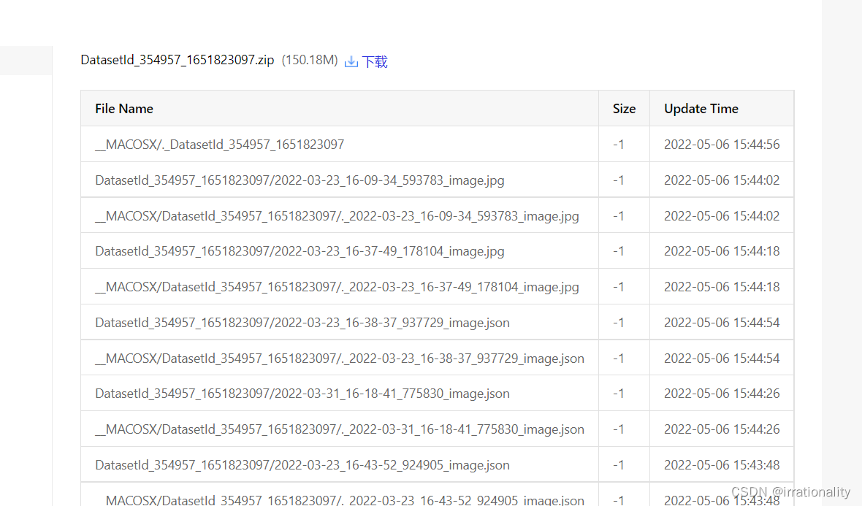Click update time 15:44:26 for DatasetId 775830_image.json row
Image resolution: width=862 pixels, height=506 pixels.
[721, 394]
